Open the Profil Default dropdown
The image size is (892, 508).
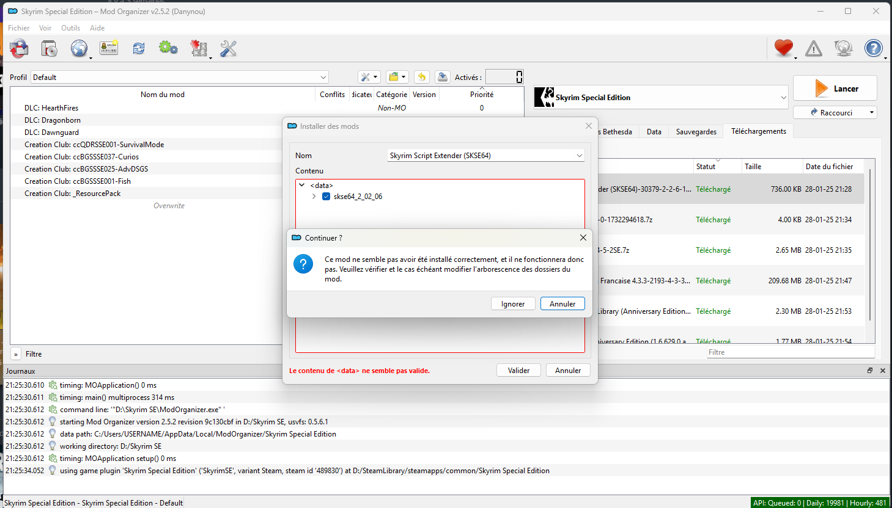click(x=180, y=77)
